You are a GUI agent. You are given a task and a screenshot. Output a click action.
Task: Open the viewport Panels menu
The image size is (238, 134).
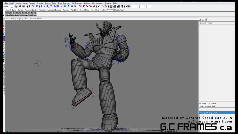click(x=39, y=19)
